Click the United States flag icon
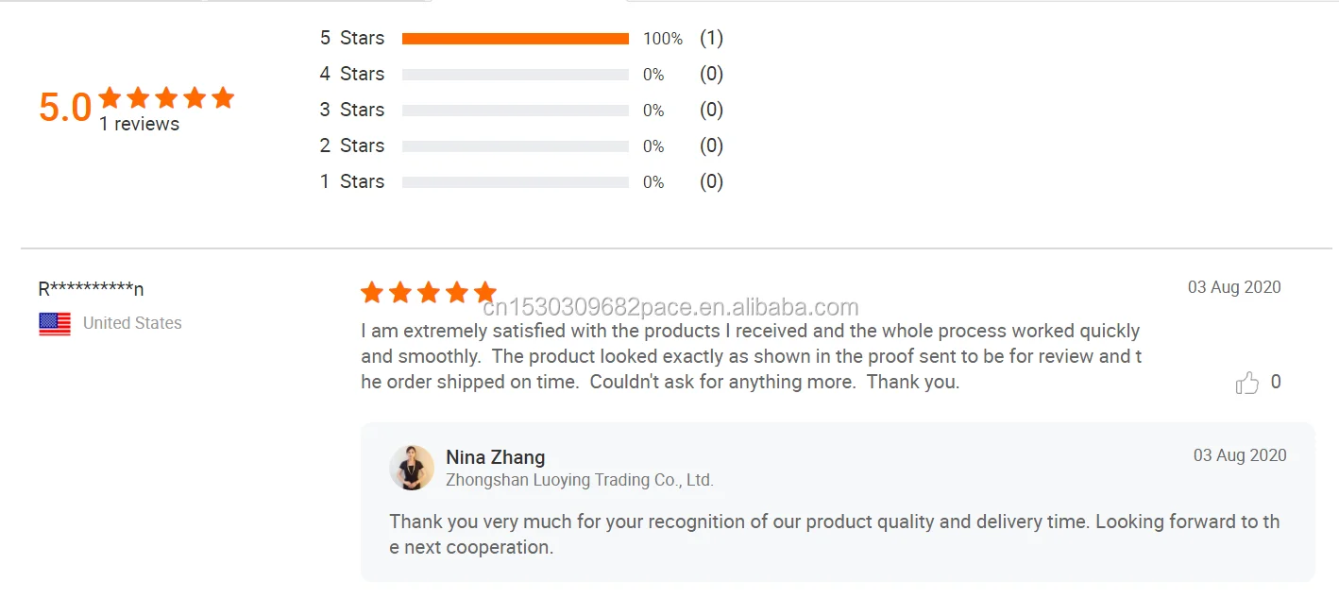 [x=55, y=324]
